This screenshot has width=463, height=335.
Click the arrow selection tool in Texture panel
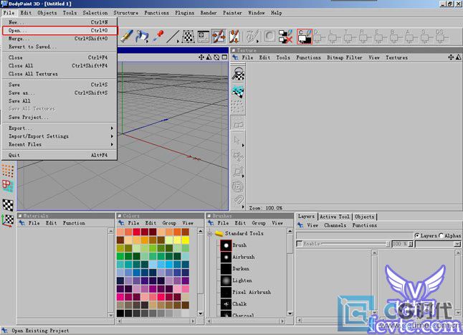click(x=237, y=140)
